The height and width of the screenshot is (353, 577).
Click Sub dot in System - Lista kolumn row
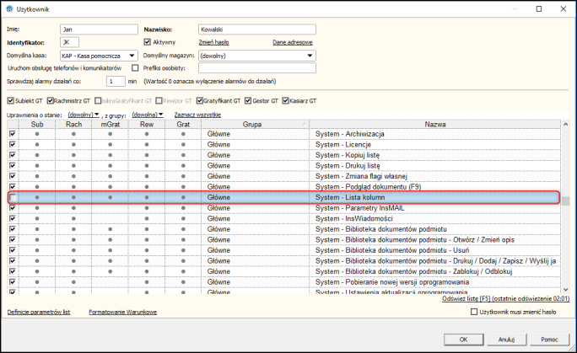point(37,198)
